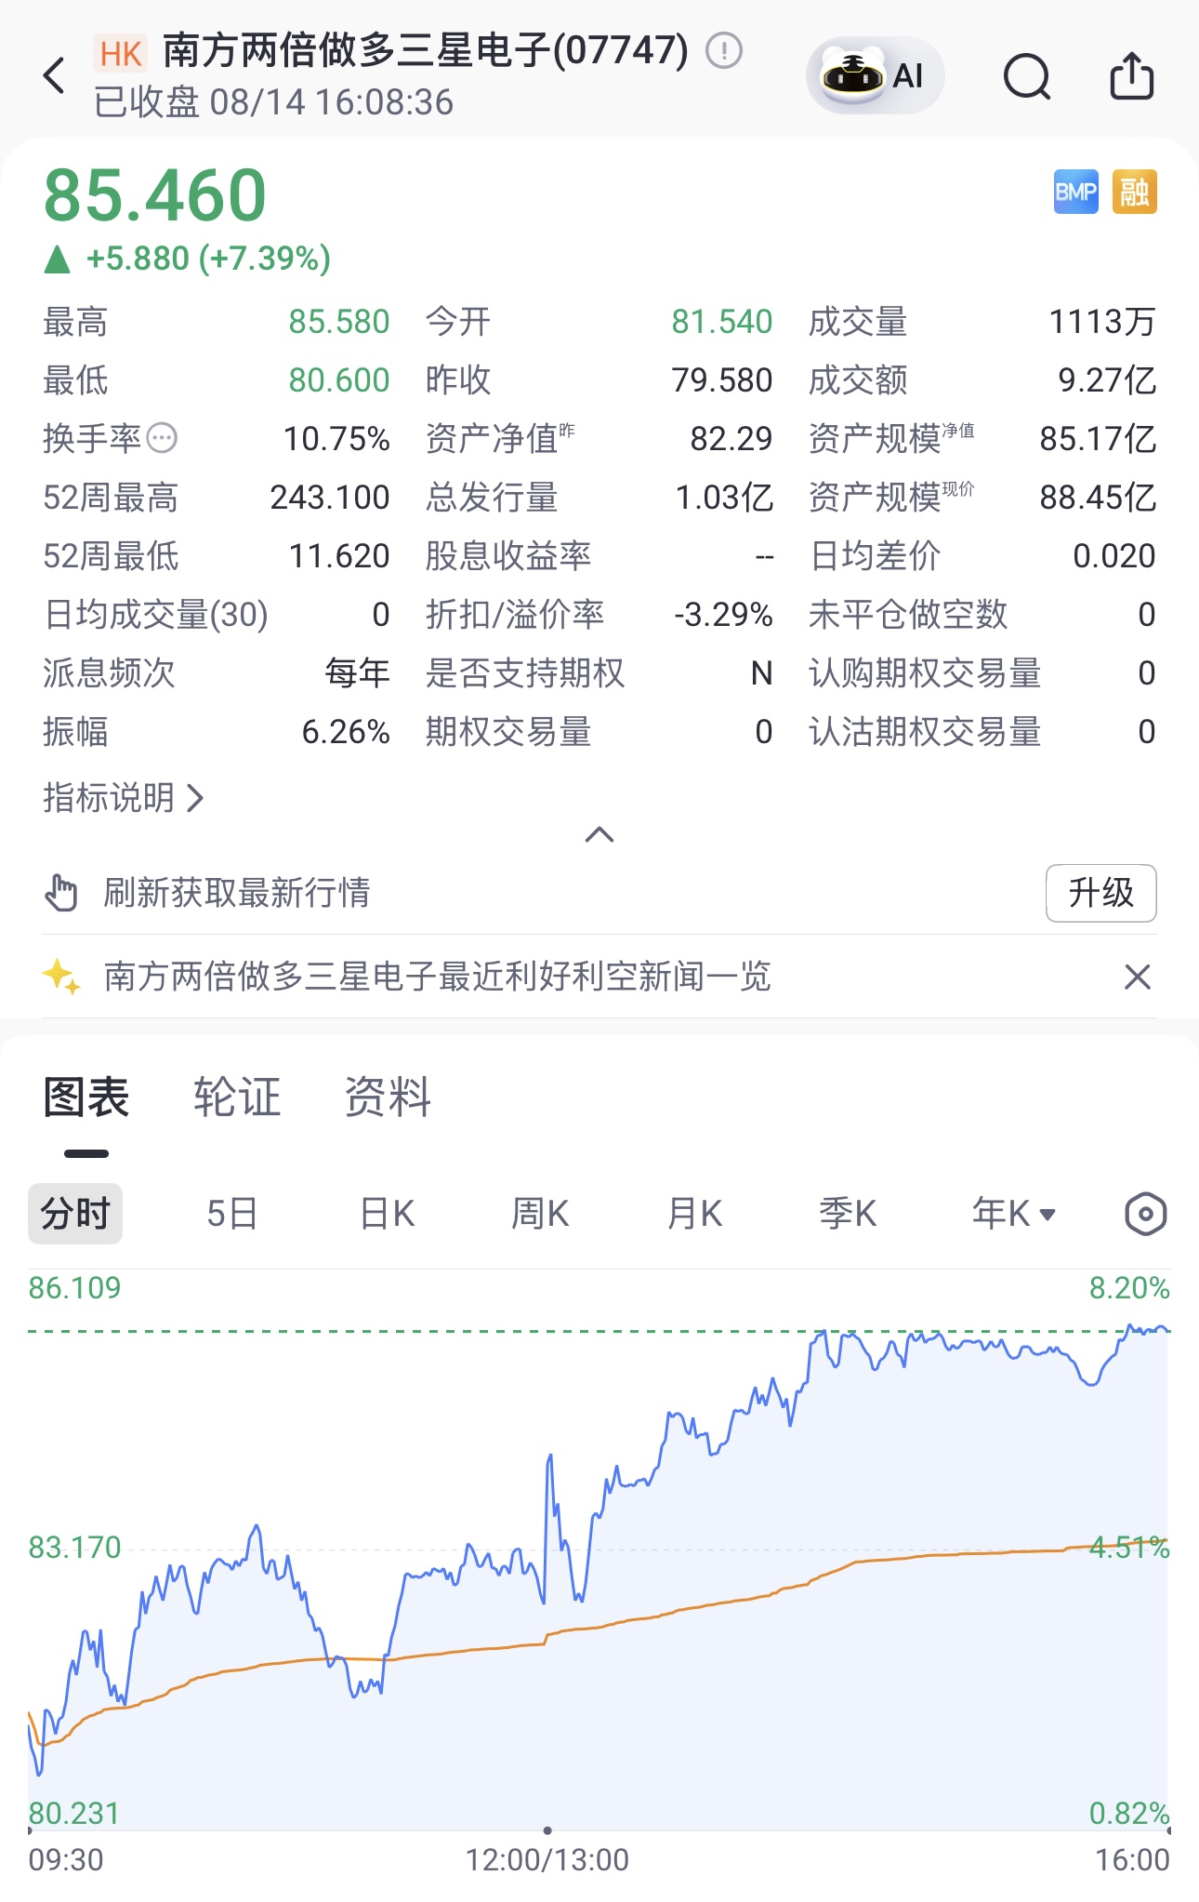Tap the 资产规模 现价 value 88.45亿

pos(1098,498)
